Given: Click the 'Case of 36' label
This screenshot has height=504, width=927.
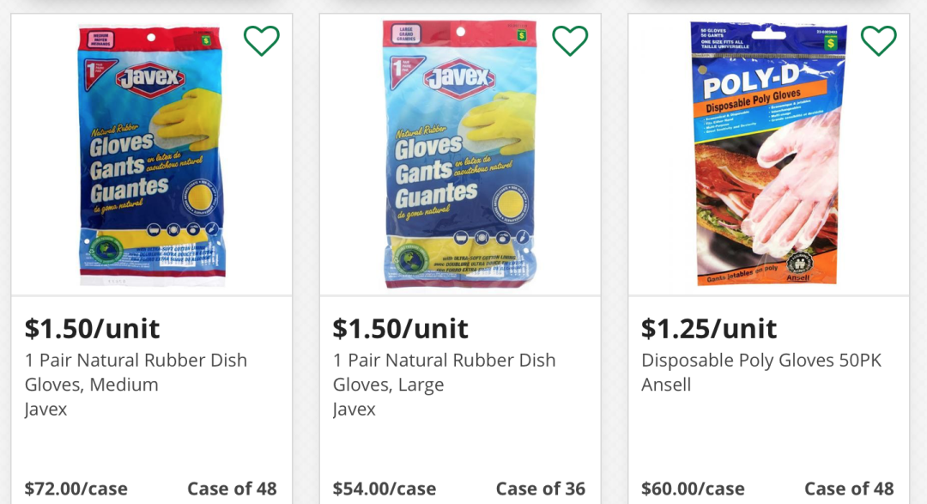Looking at the screenshot, I should [x=541, y=489].
